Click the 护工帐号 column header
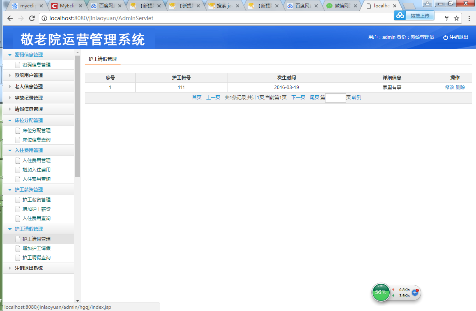This screenshot has height=311, width=476. click(x=181, y=78)
